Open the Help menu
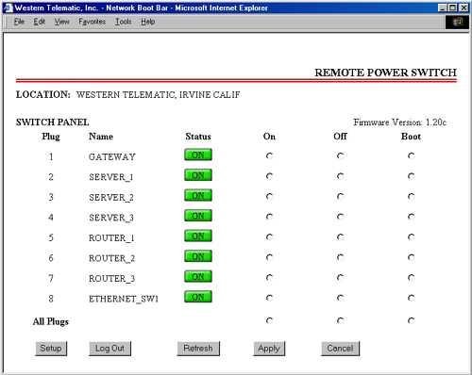Screen dimensions: 472x375 147,22
